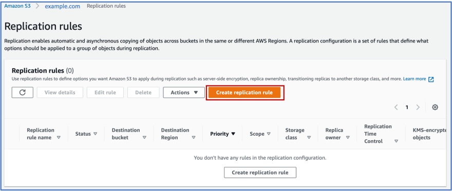Click the external link icon beside Learn more
The width and height of the screenshot is (452, 191).
(431, 79)
